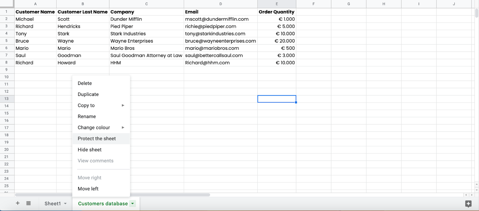Screen dimensions: 479x211
Task: Select column E header
Action: tap(277, 4)
